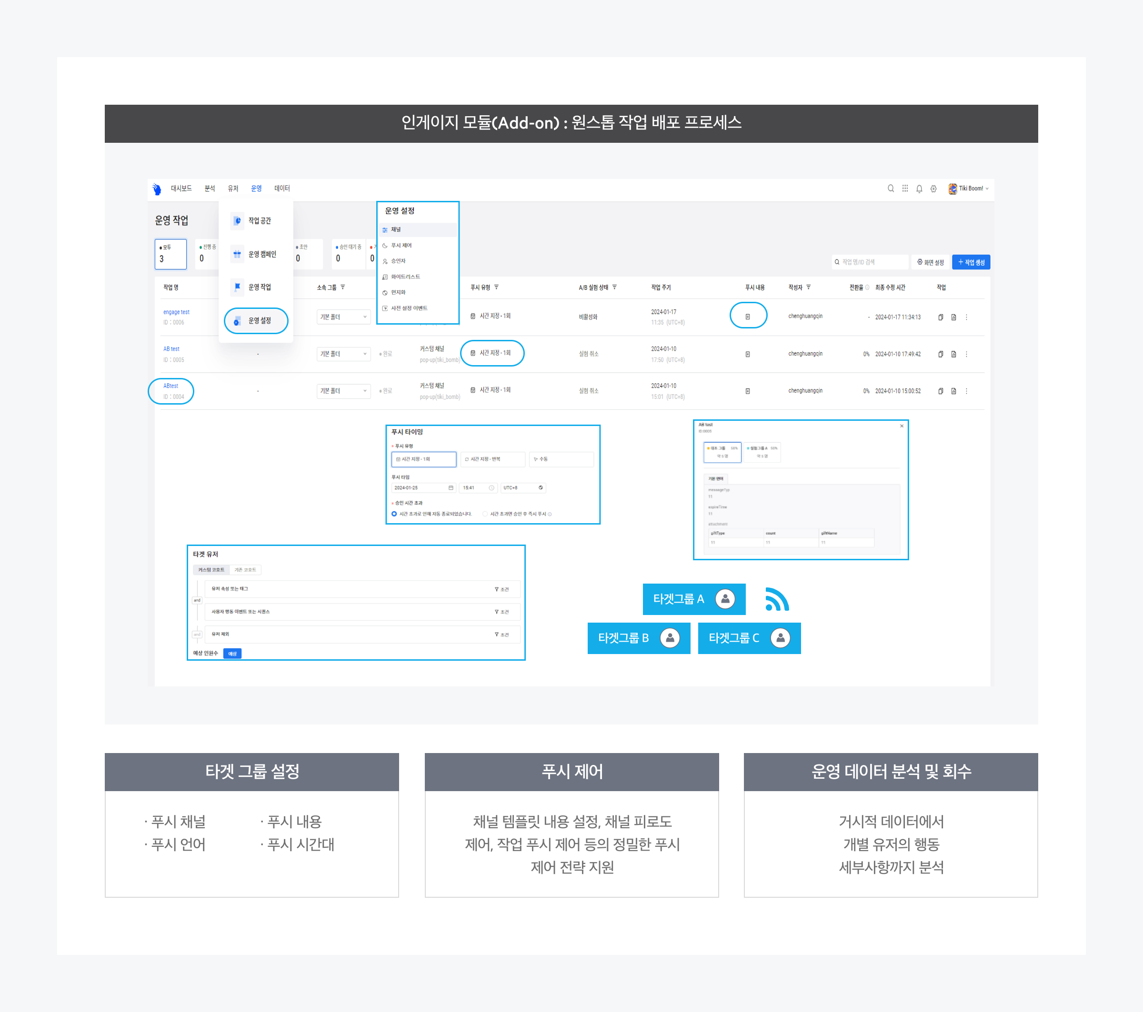Select 푸시 제어 in 운영 설정 menu
This screenshot has height=1012, width=1143.
(401, 245)
